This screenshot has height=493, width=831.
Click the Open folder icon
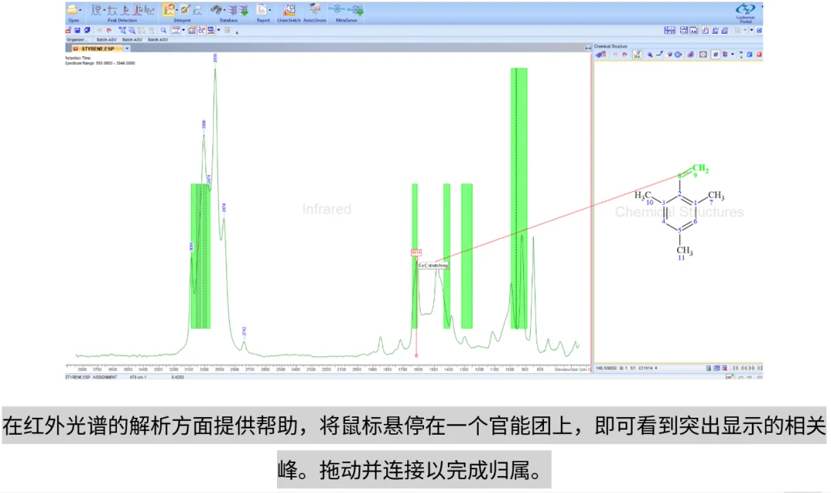point(72,9)
